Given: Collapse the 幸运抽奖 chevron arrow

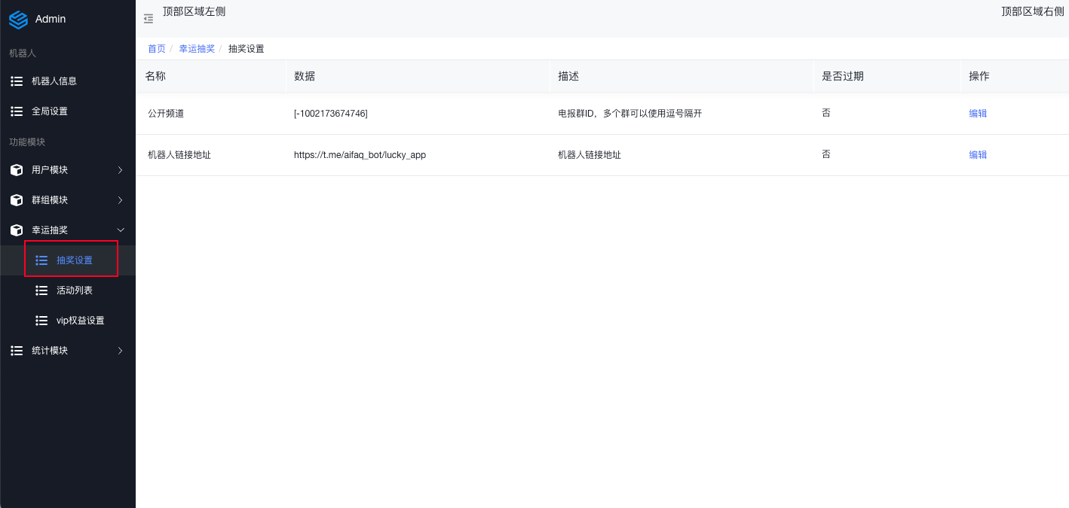Looking at the screenshot, I should (120, 230).
